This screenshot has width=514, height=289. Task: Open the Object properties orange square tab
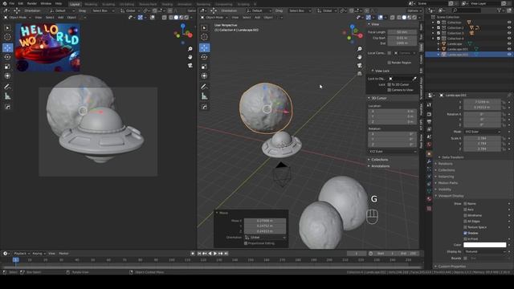[429, 153]
